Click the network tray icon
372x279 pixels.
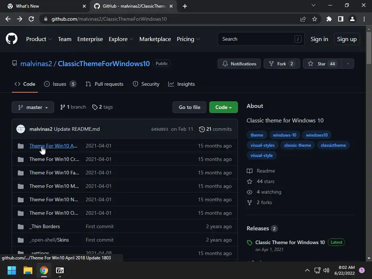coord(317,270)
